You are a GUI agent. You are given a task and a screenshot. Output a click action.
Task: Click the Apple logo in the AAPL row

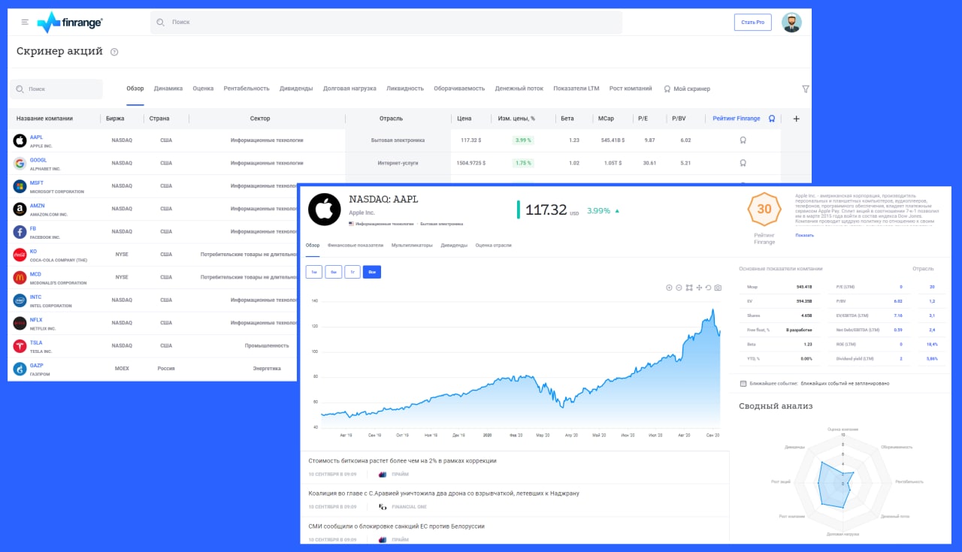(20, 140)
